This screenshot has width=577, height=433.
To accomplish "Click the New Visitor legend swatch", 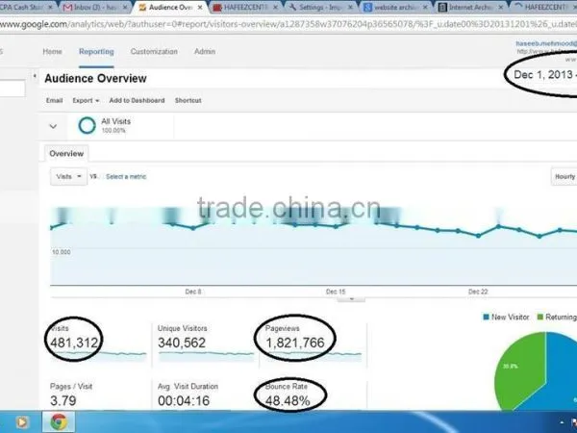I will (486, 317).
